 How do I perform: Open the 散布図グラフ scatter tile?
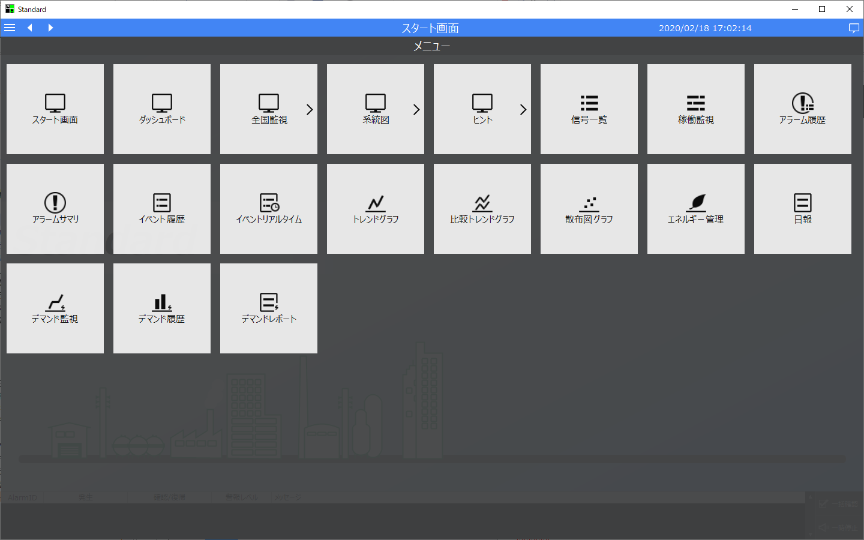pos(589,209)
